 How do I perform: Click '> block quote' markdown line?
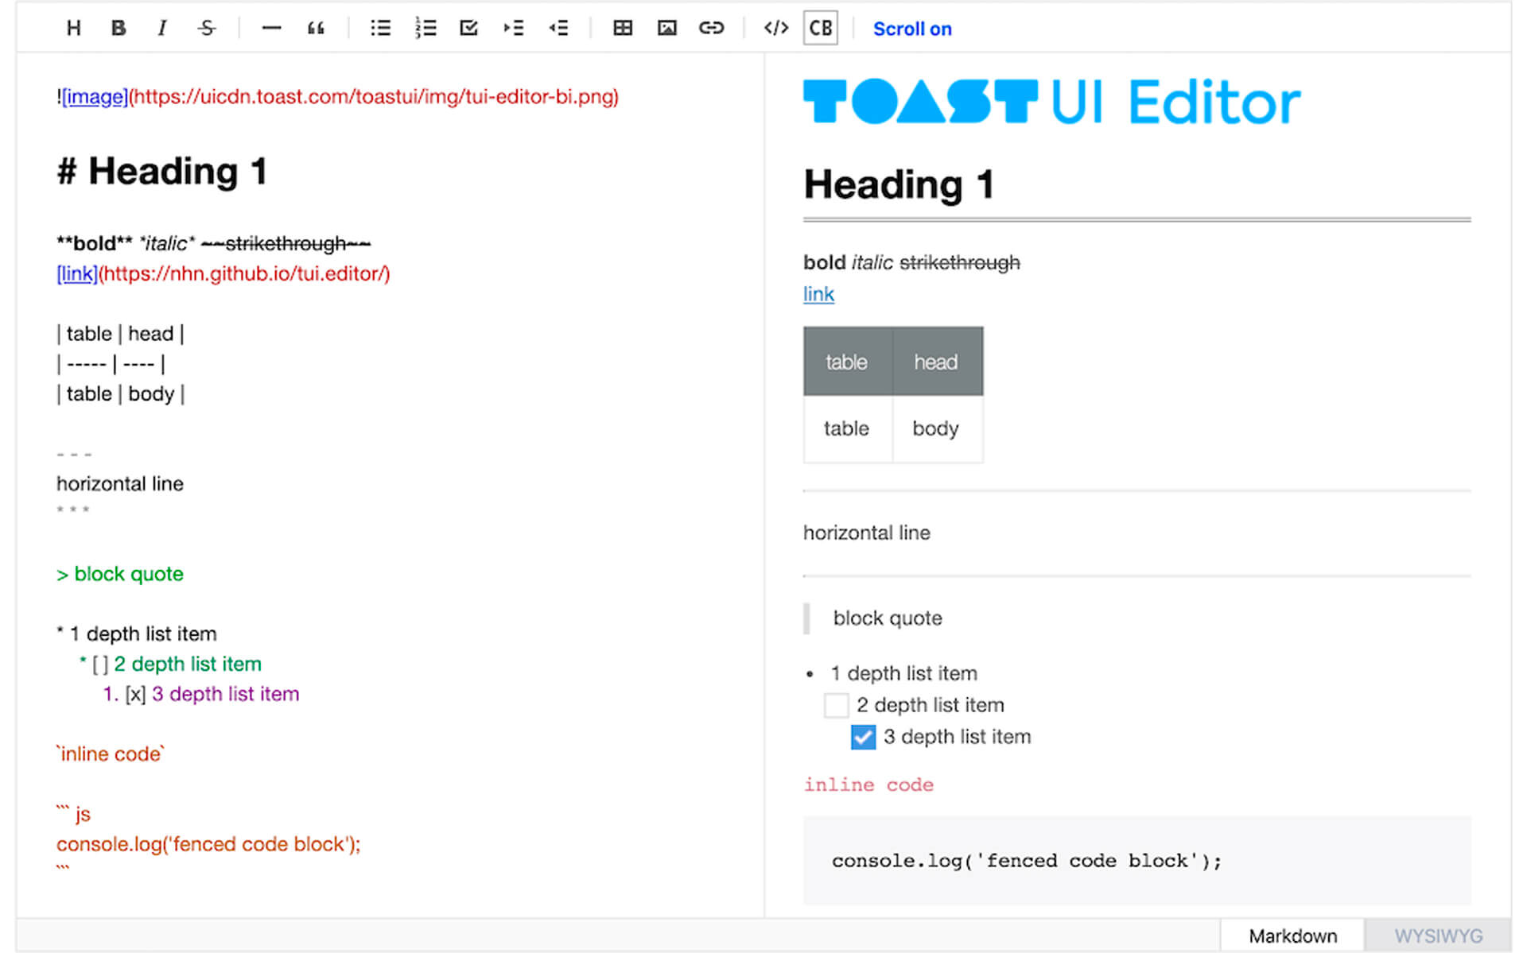pyautogui.click(x=120, y=574)
